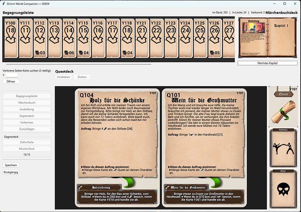Select encounter card Y118
The height and width of the screenshot is (212, 301).
128,38
